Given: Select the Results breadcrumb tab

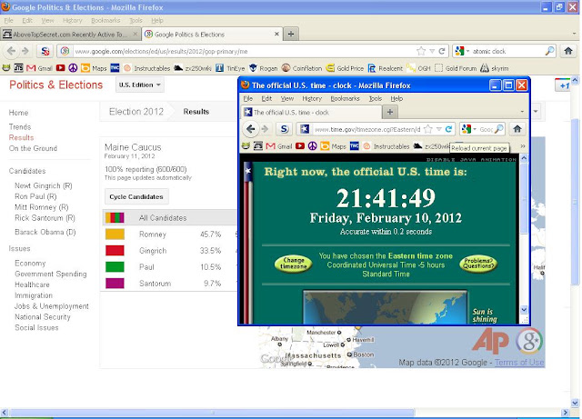Looking at the screenshot, I should [x=196, y=111].
